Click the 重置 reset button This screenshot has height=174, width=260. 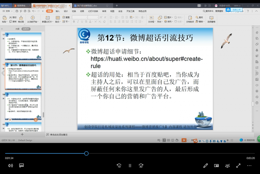[66, 17]
